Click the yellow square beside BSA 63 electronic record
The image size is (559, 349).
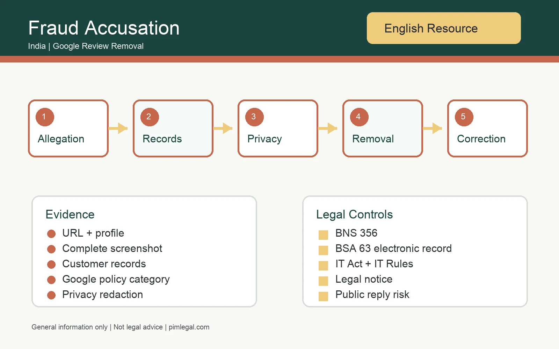(x=323, y=250)
